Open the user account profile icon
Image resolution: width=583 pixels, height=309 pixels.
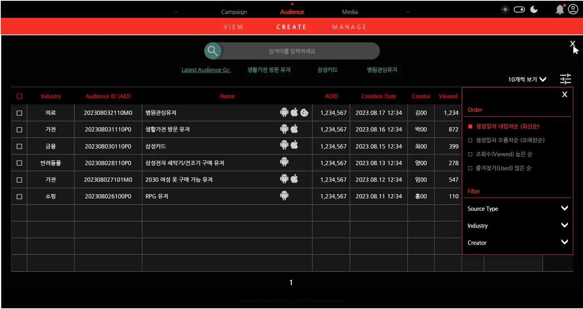coord(572,9)
